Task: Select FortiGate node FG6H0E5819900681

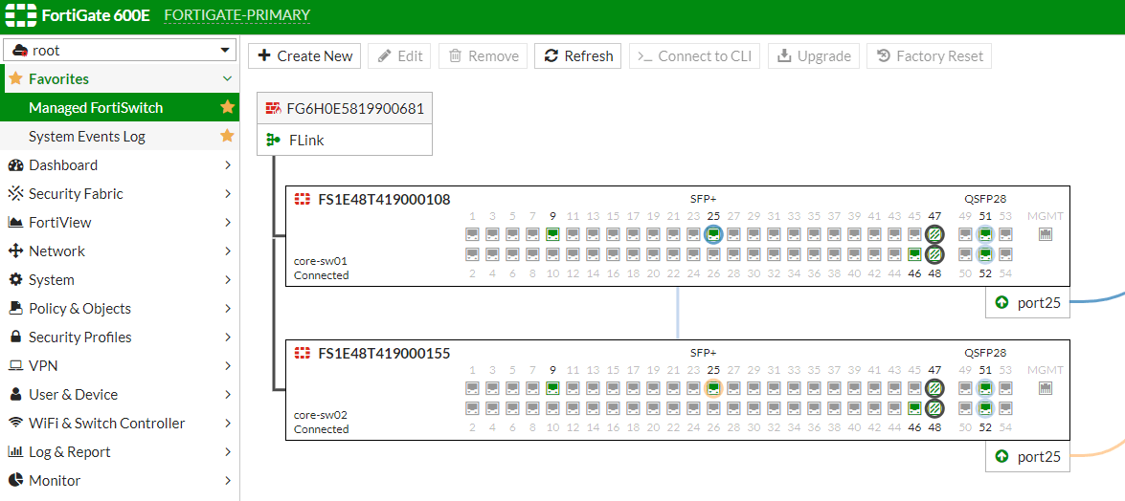Action: tap(345, 109)
